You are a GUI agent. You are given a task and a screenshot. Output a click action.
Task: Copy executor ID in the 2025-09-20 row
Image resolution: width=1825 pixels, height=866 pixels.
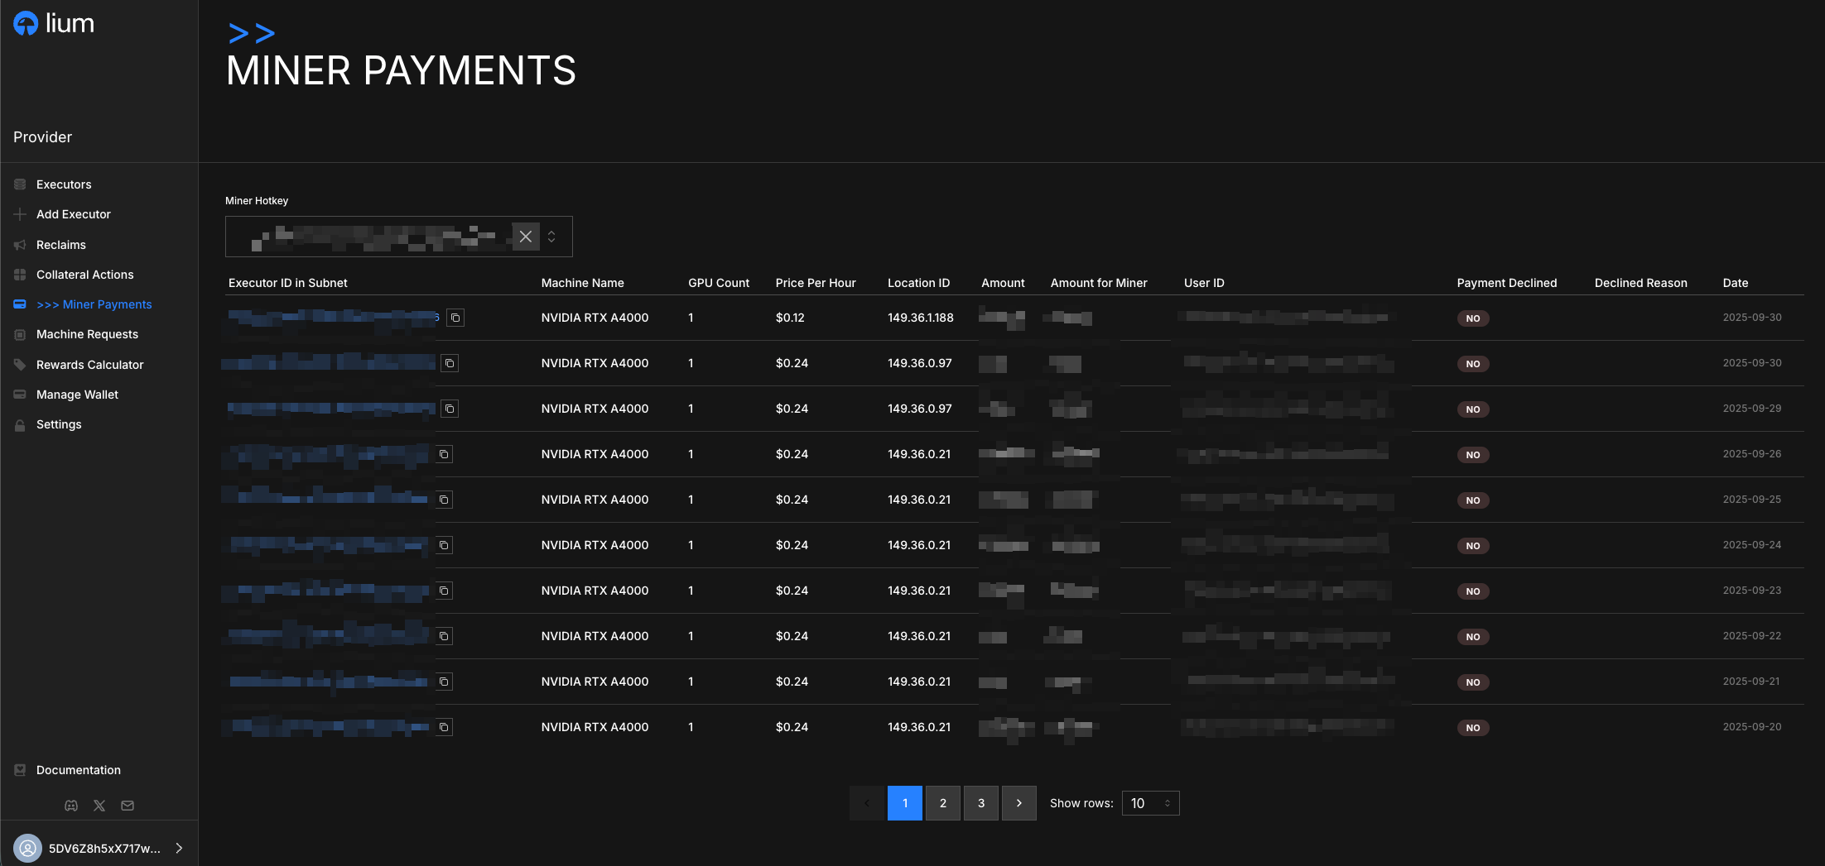pos(444,727)
